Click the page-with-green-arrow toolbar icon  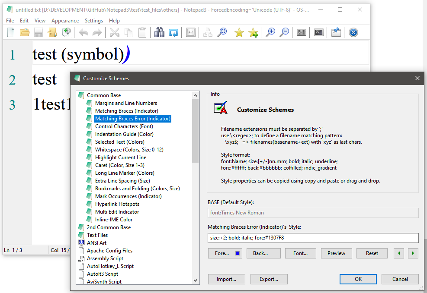tap(66, 33)
